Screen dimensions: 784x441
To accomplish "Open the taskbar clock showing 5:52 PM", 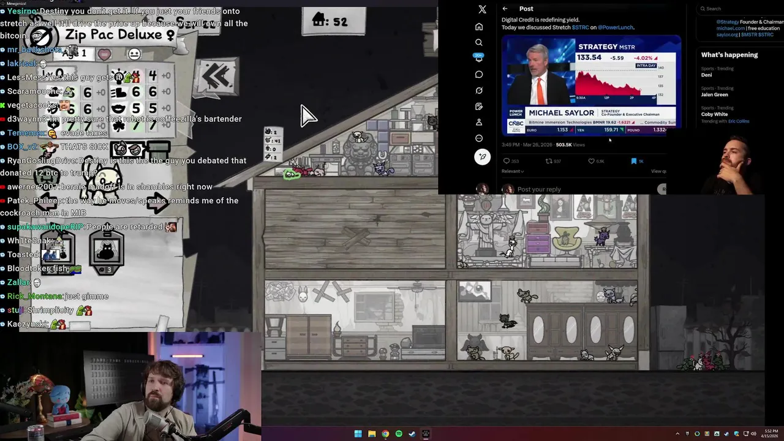I will click(771, 434).
